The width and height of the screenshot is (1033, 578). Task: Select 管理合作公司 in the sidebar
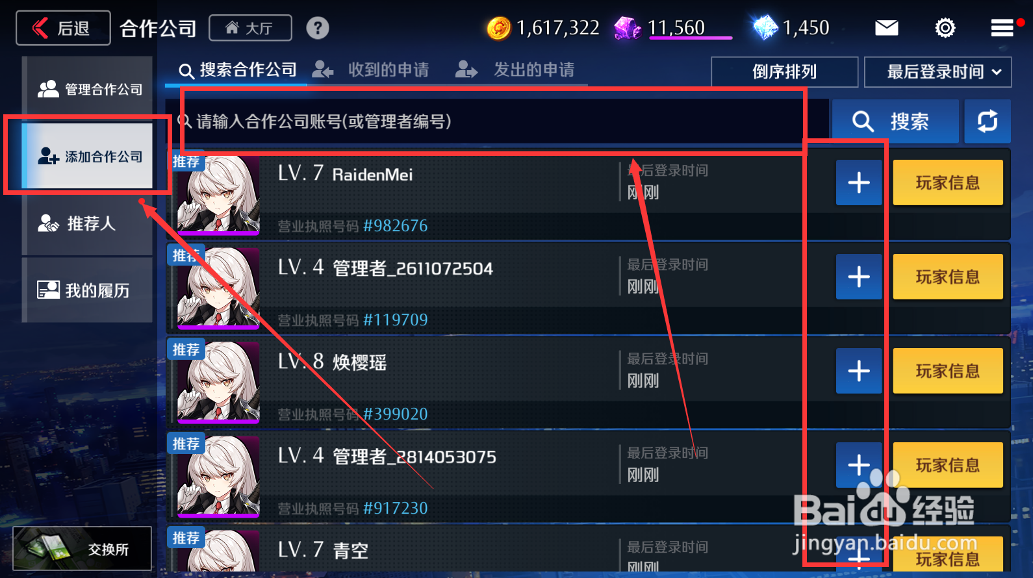pos(88,89)
